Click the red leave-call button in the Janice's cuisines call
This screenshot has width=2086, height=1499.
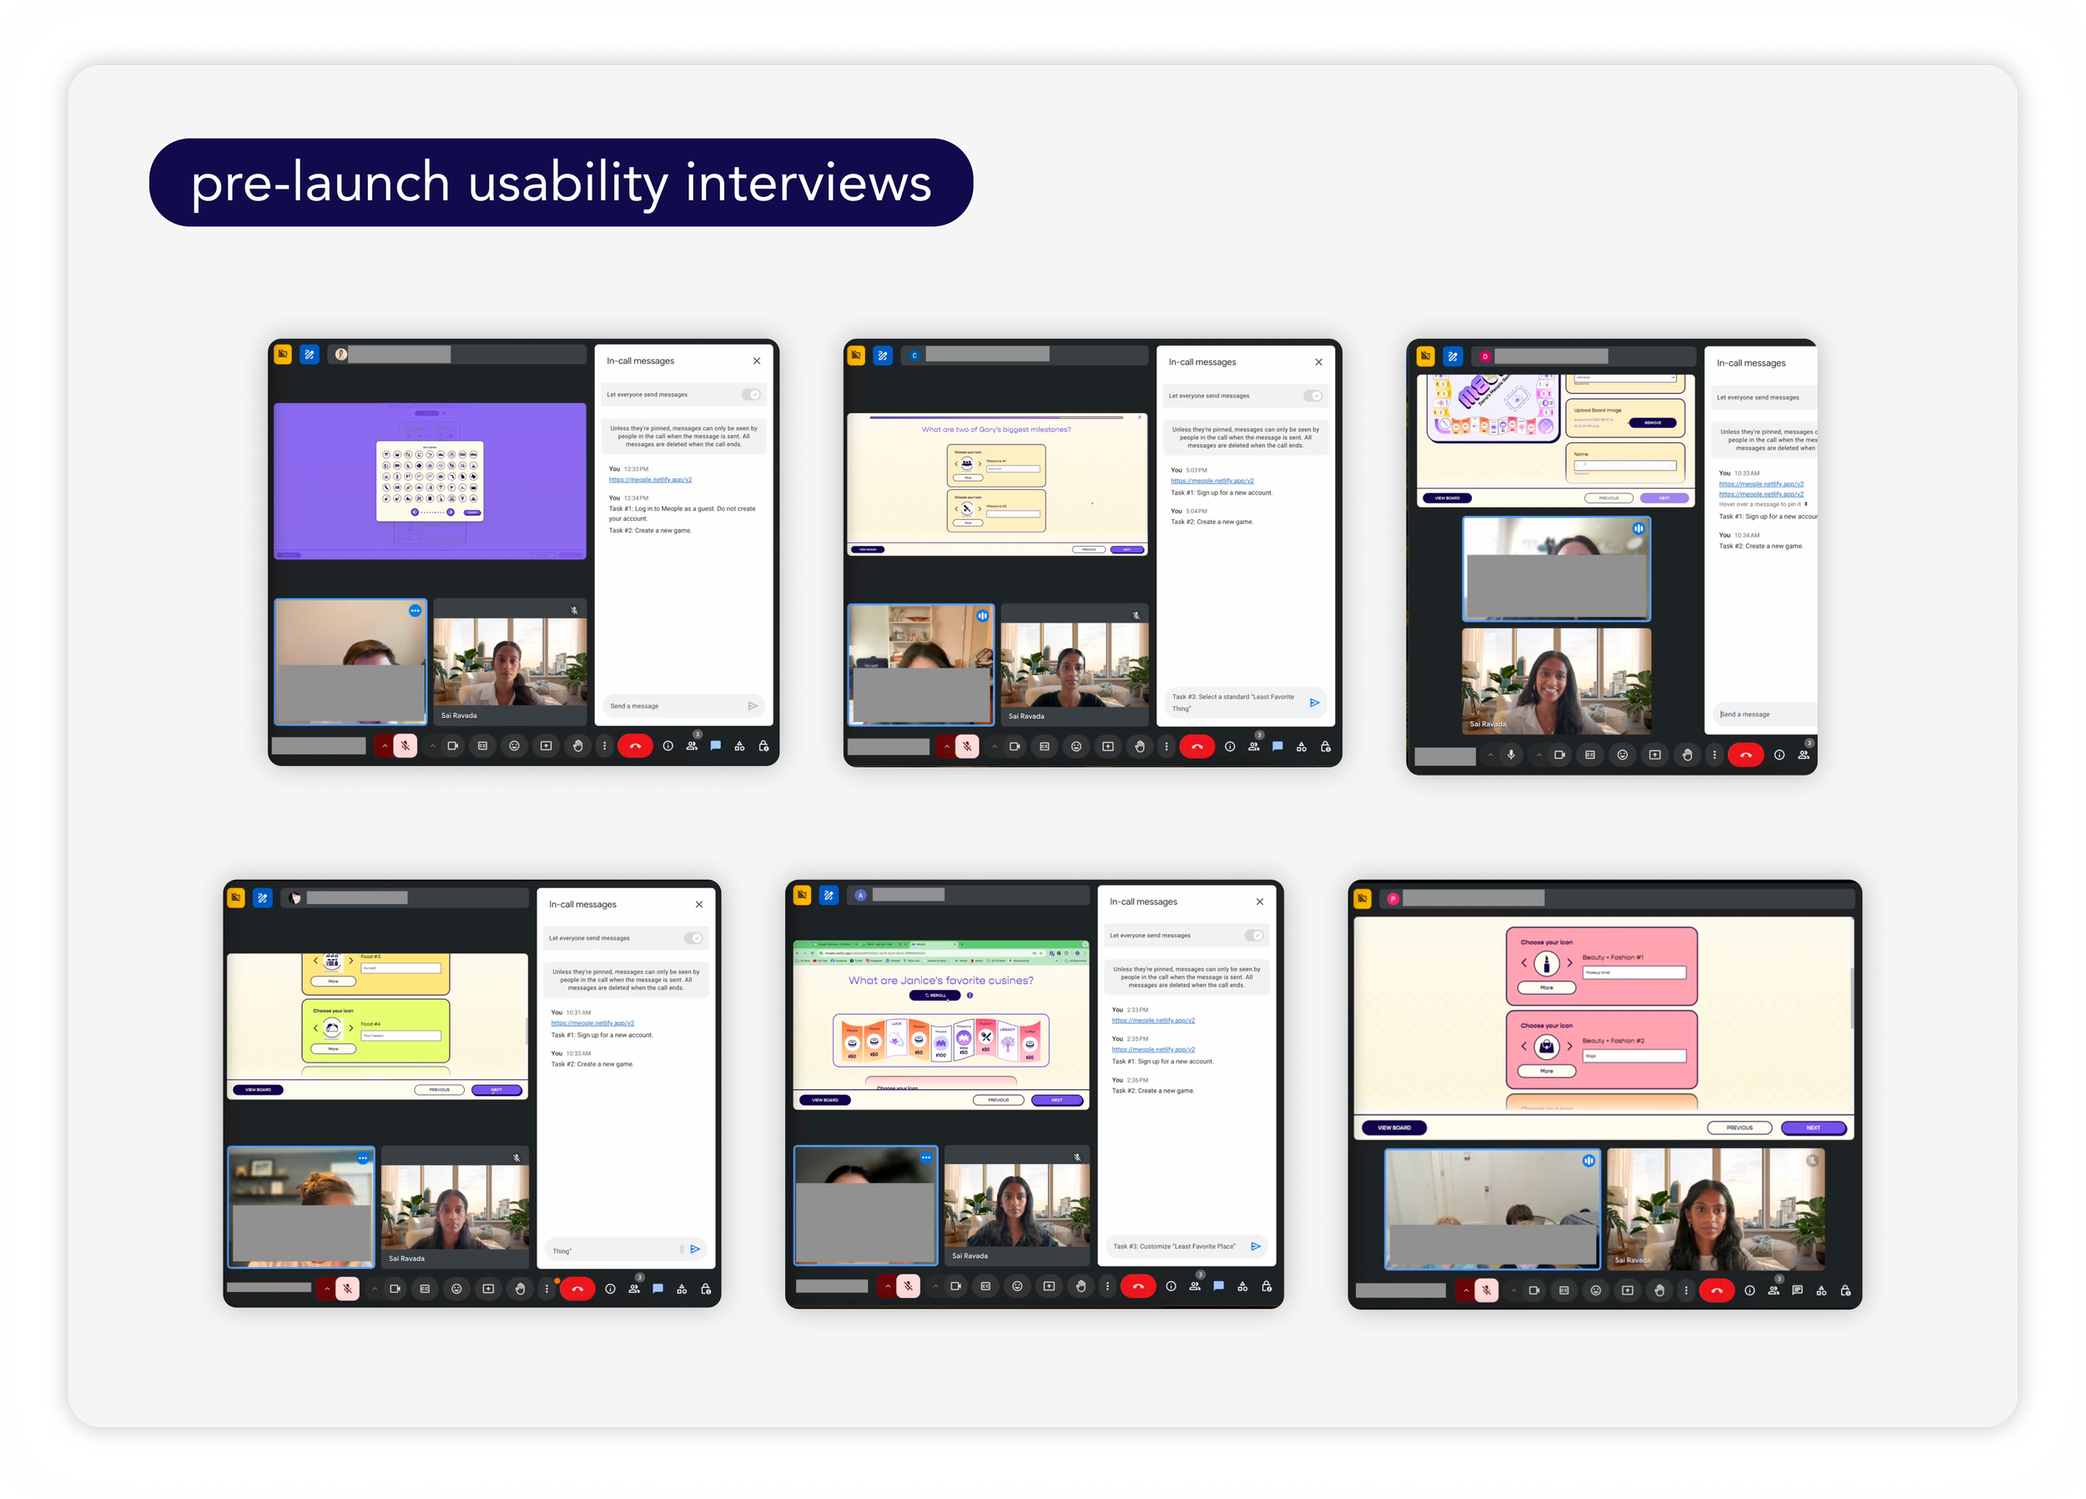1138,1286
